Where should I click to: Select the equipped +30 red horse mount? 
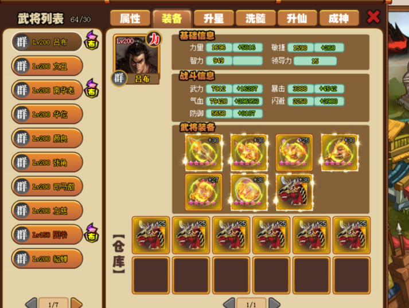pyautogui.click(x=294, y=192)
